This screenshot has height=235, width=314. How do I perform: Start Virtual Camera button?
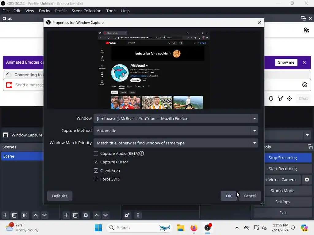point(282,180)
